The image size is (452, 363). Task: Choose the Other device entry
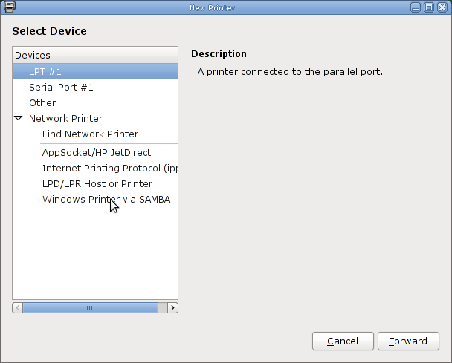(x=95, y=102)
